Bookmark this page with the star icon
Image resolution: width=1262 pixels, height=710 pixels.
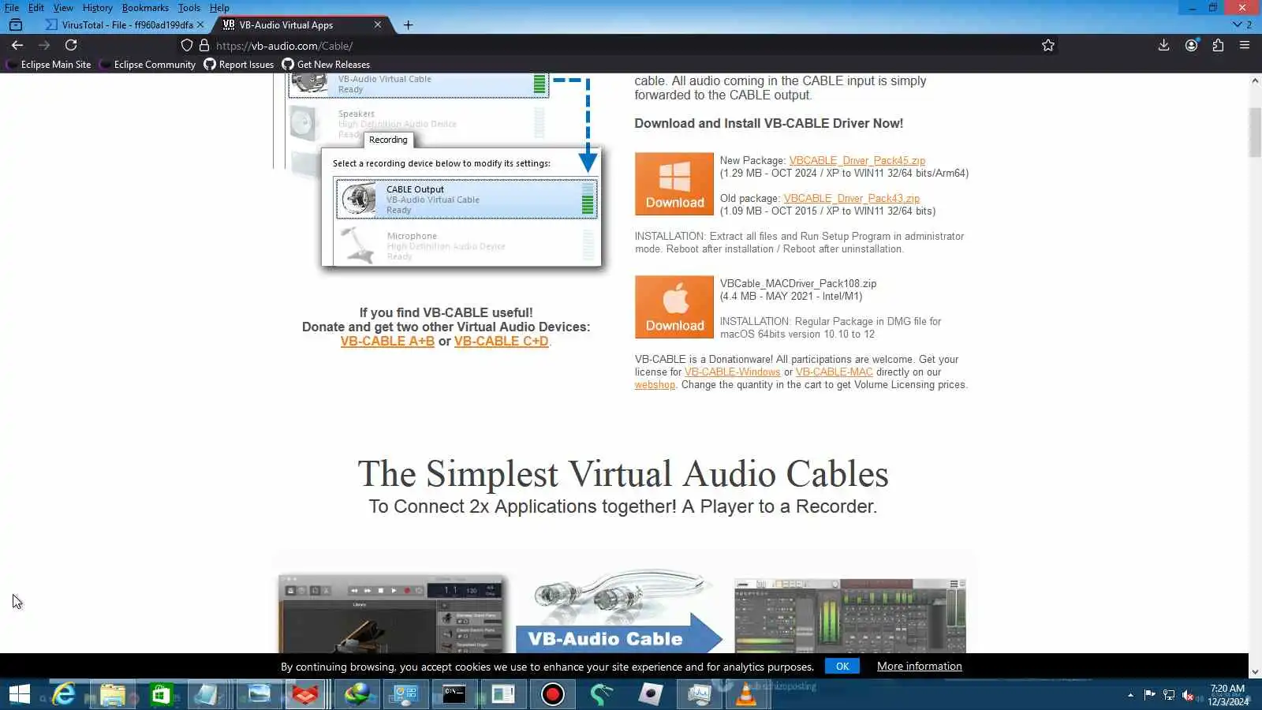(x=1048, y=45)
